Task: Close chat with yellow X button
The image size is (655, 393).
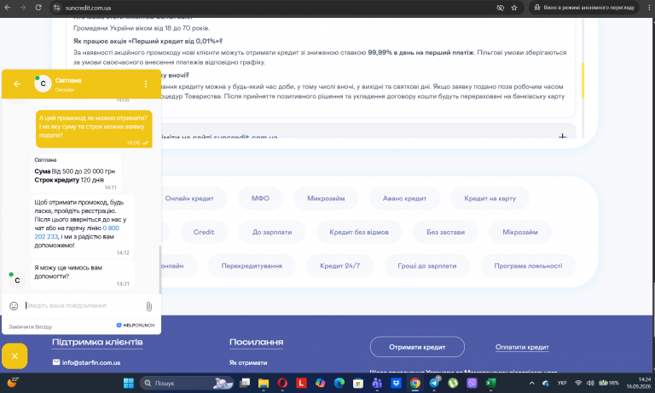Action: [14, 355]
